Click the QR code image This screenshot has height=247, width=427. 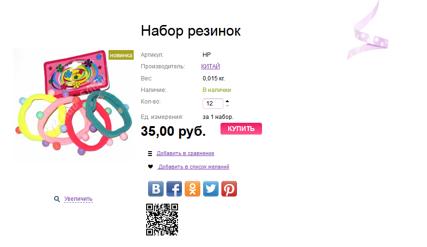pyautogui.click(x=162, y=219)
